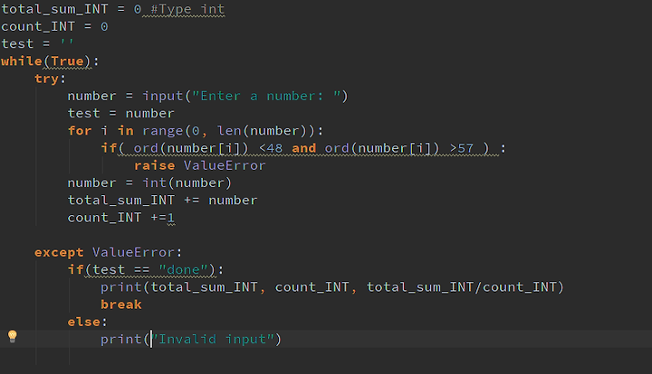Click the line 'total_sum_INT += number'
Viewport: 652px width, 374px height.
point(163,201)
